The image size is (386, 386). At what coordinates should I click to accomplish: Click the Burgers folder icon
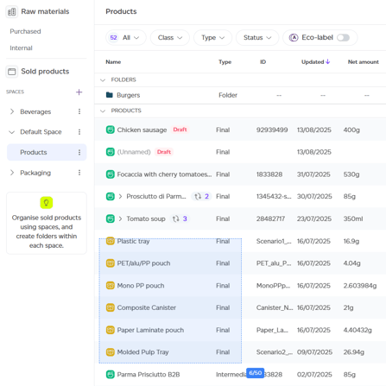110,95
